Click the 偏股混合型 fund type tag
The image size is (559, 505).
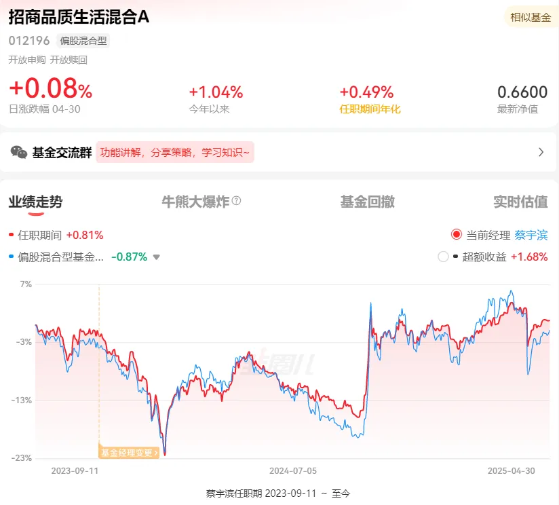(83, 41)
